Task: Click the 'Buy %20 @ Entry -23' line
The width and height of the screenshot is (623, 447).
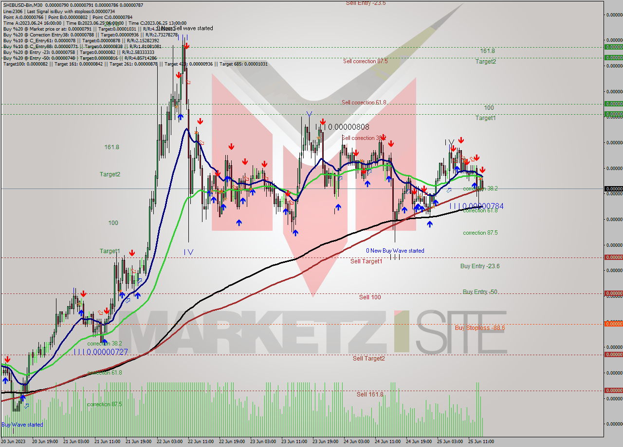Action: [79, 52]
